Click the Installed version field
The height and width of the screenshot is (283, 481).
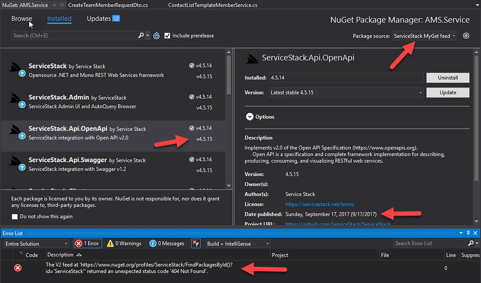click(x=346, y=78)
